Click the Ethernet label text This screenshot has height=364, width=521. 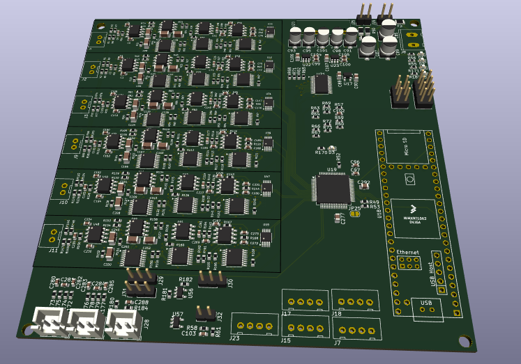click(408, 252)
